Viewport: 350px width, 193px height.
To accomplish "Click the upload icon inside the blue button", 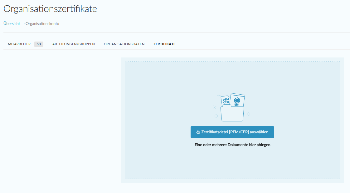I will (198, 132).
